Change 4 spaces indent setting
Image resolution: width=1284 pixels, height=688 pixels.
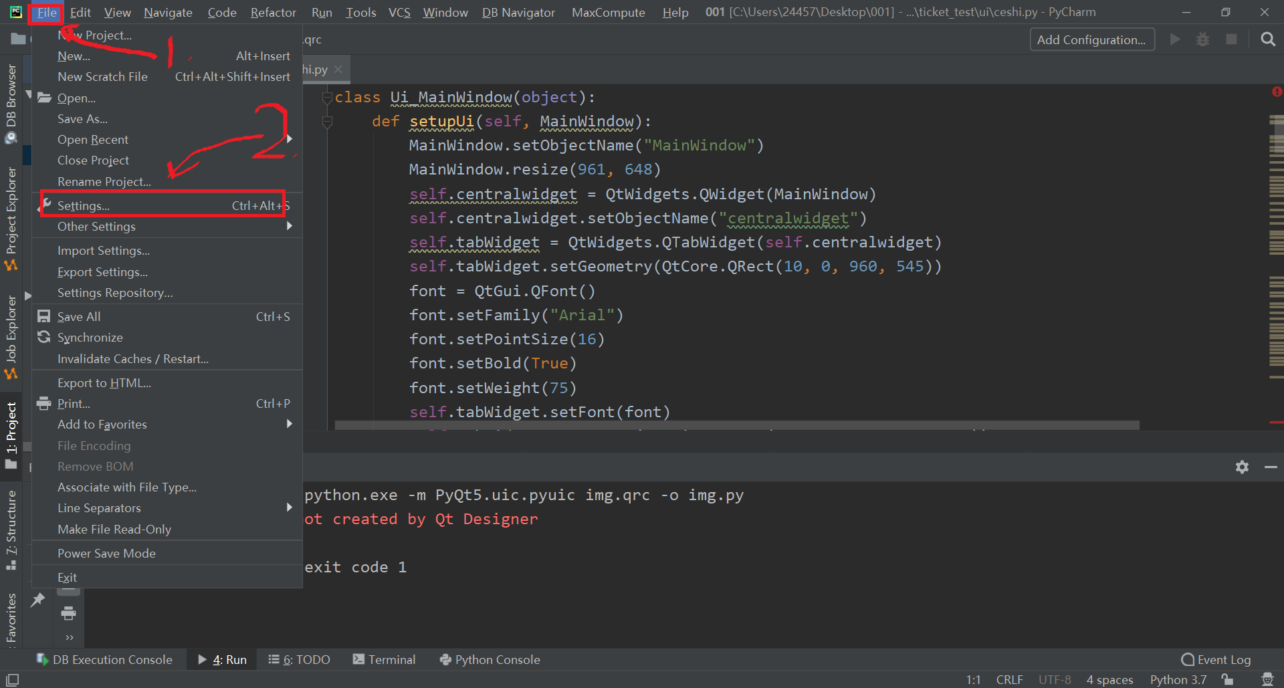1109,679
